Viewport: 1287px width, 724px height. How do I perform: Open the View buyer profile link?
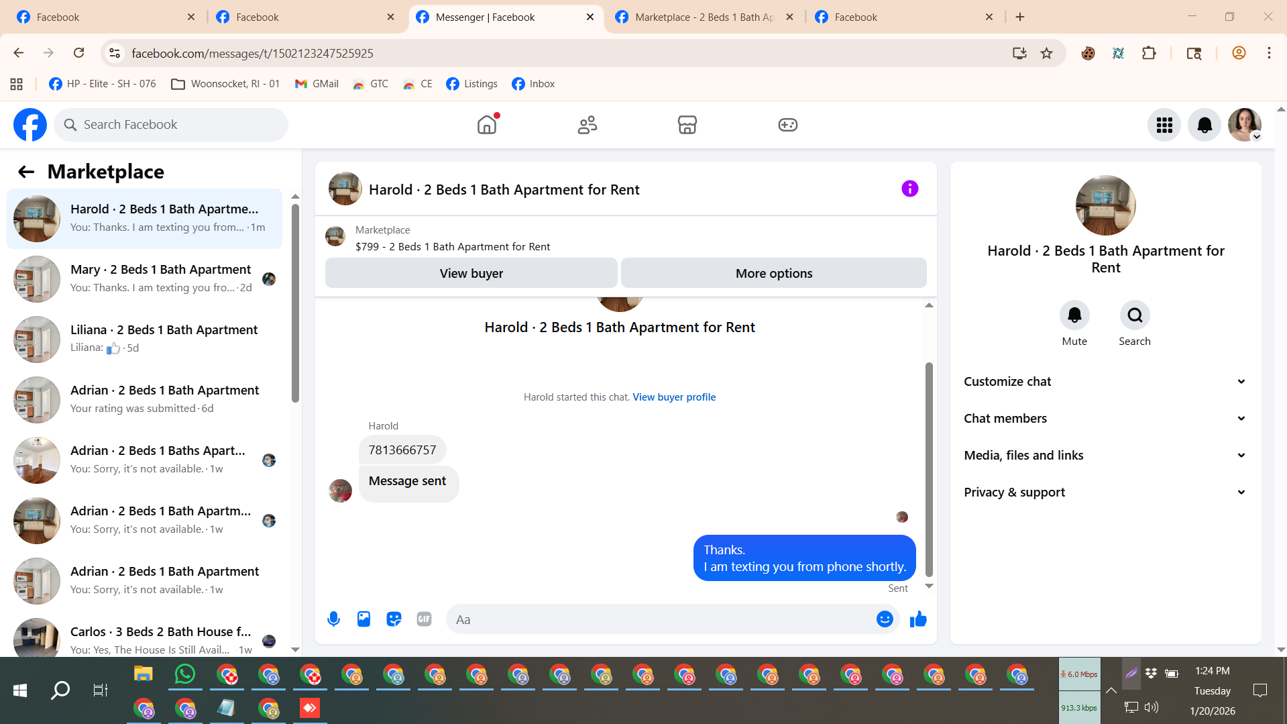(674, 397)
